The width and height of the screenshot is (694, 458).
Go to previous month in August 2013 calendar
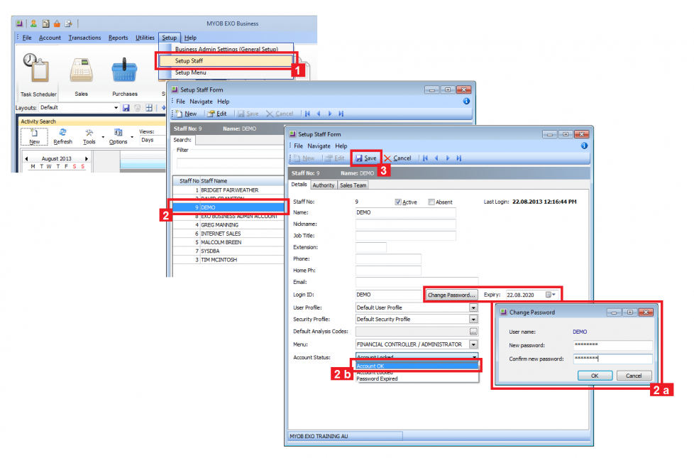[26, 158]
